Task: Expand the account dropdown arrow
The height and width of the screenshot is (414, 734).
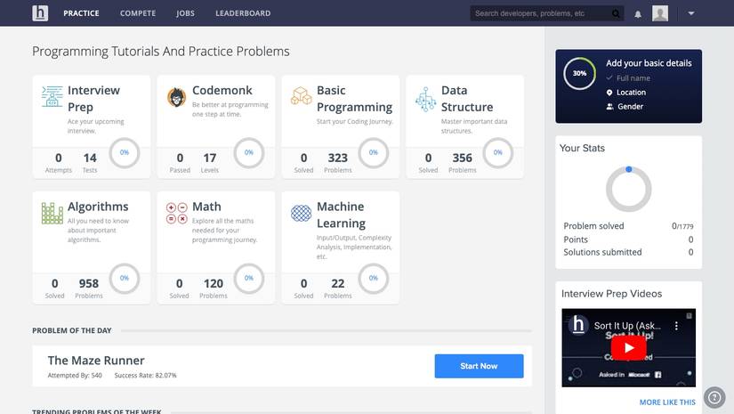Action: 691,13
